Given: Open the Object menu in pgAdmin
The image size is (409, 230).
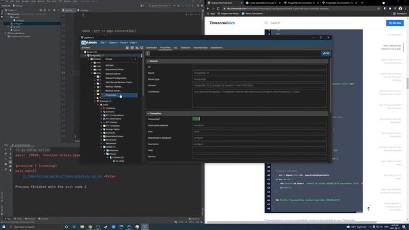Looking at the screenshot, I should coord(113,43).
